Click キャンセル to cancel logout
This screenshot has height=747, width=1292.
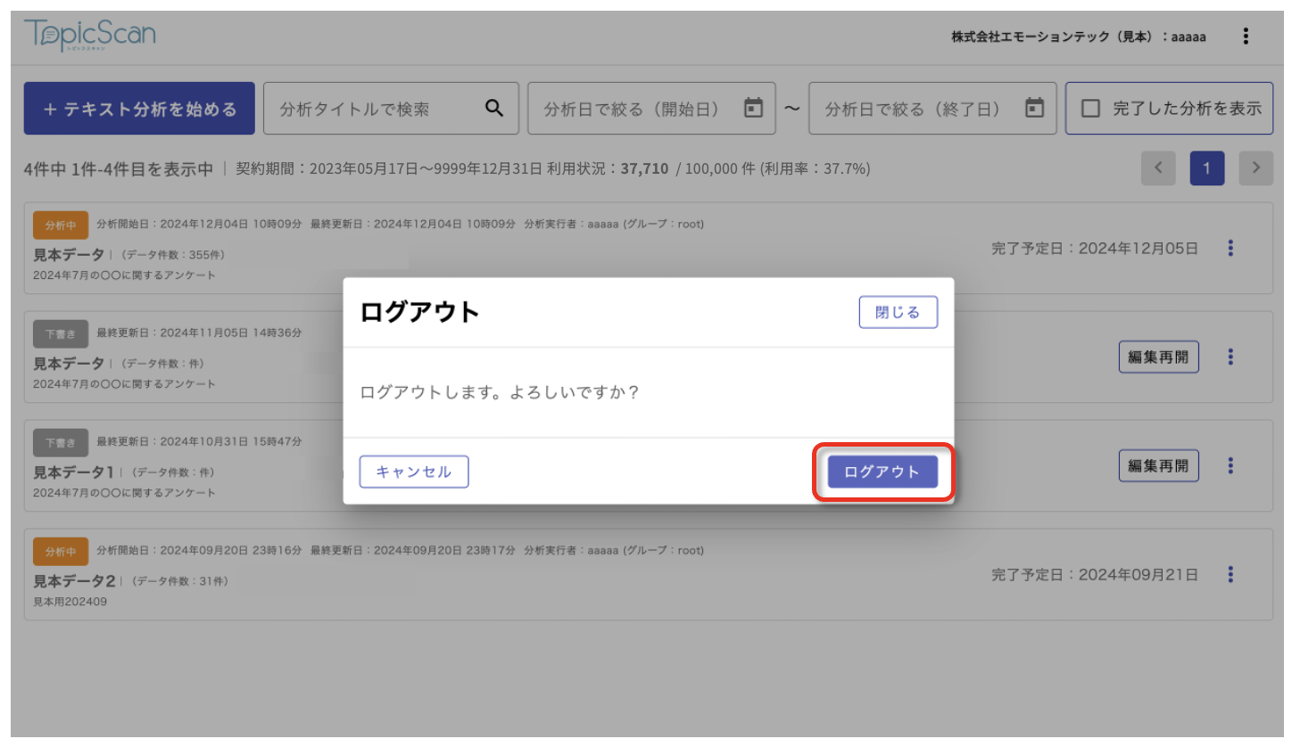[414, 472]
